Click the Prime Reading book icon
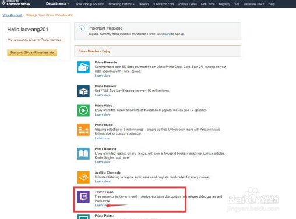This screenshot has height=219, width=296. pos(83,153)
